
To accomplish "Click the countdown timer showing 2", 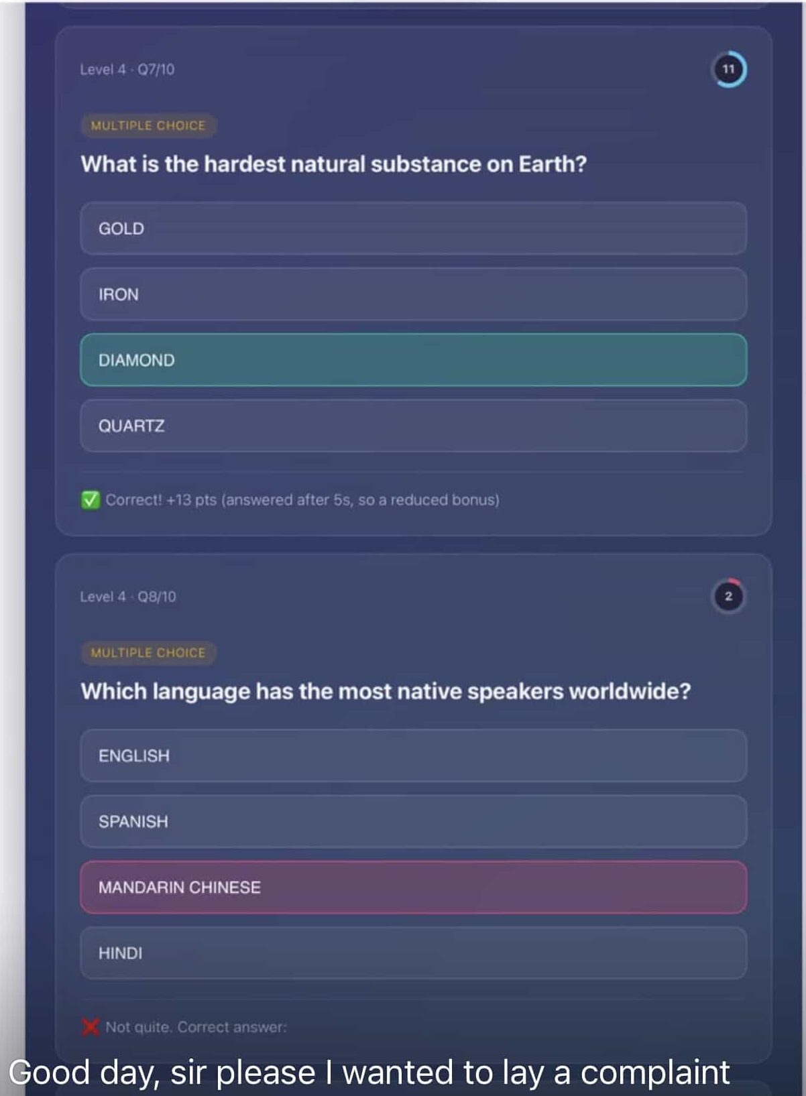I will coord(728,596).
